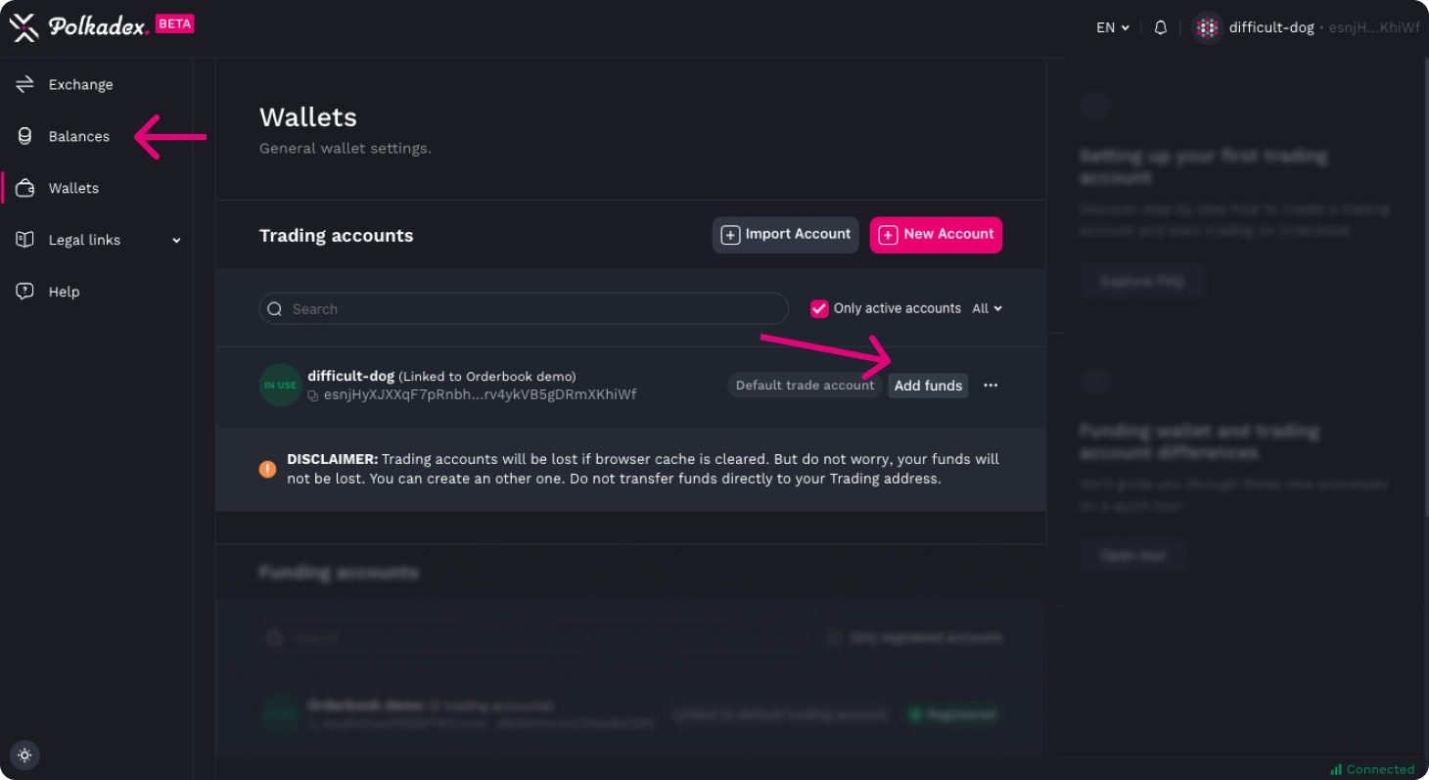Toggle light/dark theme sun icon
This screenshot has width=1429, height=780.
point(24,755)
